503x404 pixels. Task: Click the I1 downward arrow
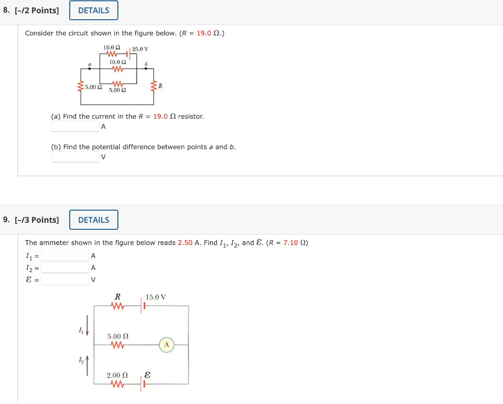87,325
